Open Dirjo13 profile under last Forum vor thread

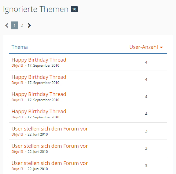point(17,169)
